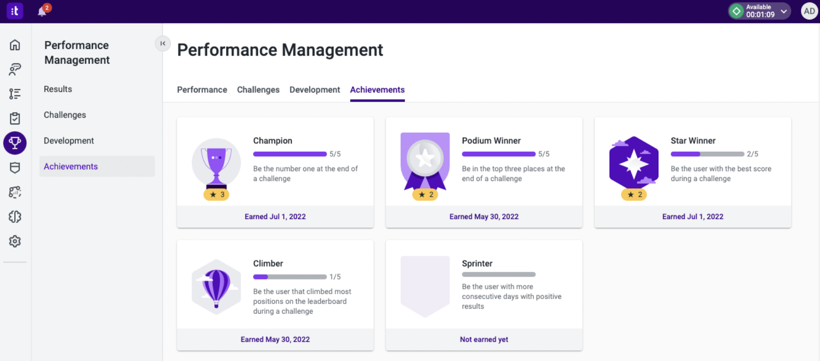
Task: Click the green Available status icon
Action: pyautogui.click(x=737, y=11)
